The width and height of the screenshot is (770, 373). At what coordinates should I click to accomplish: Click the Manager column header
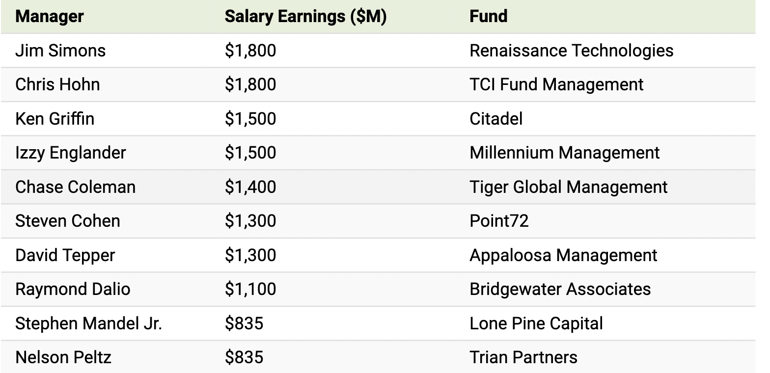[50, 17]
